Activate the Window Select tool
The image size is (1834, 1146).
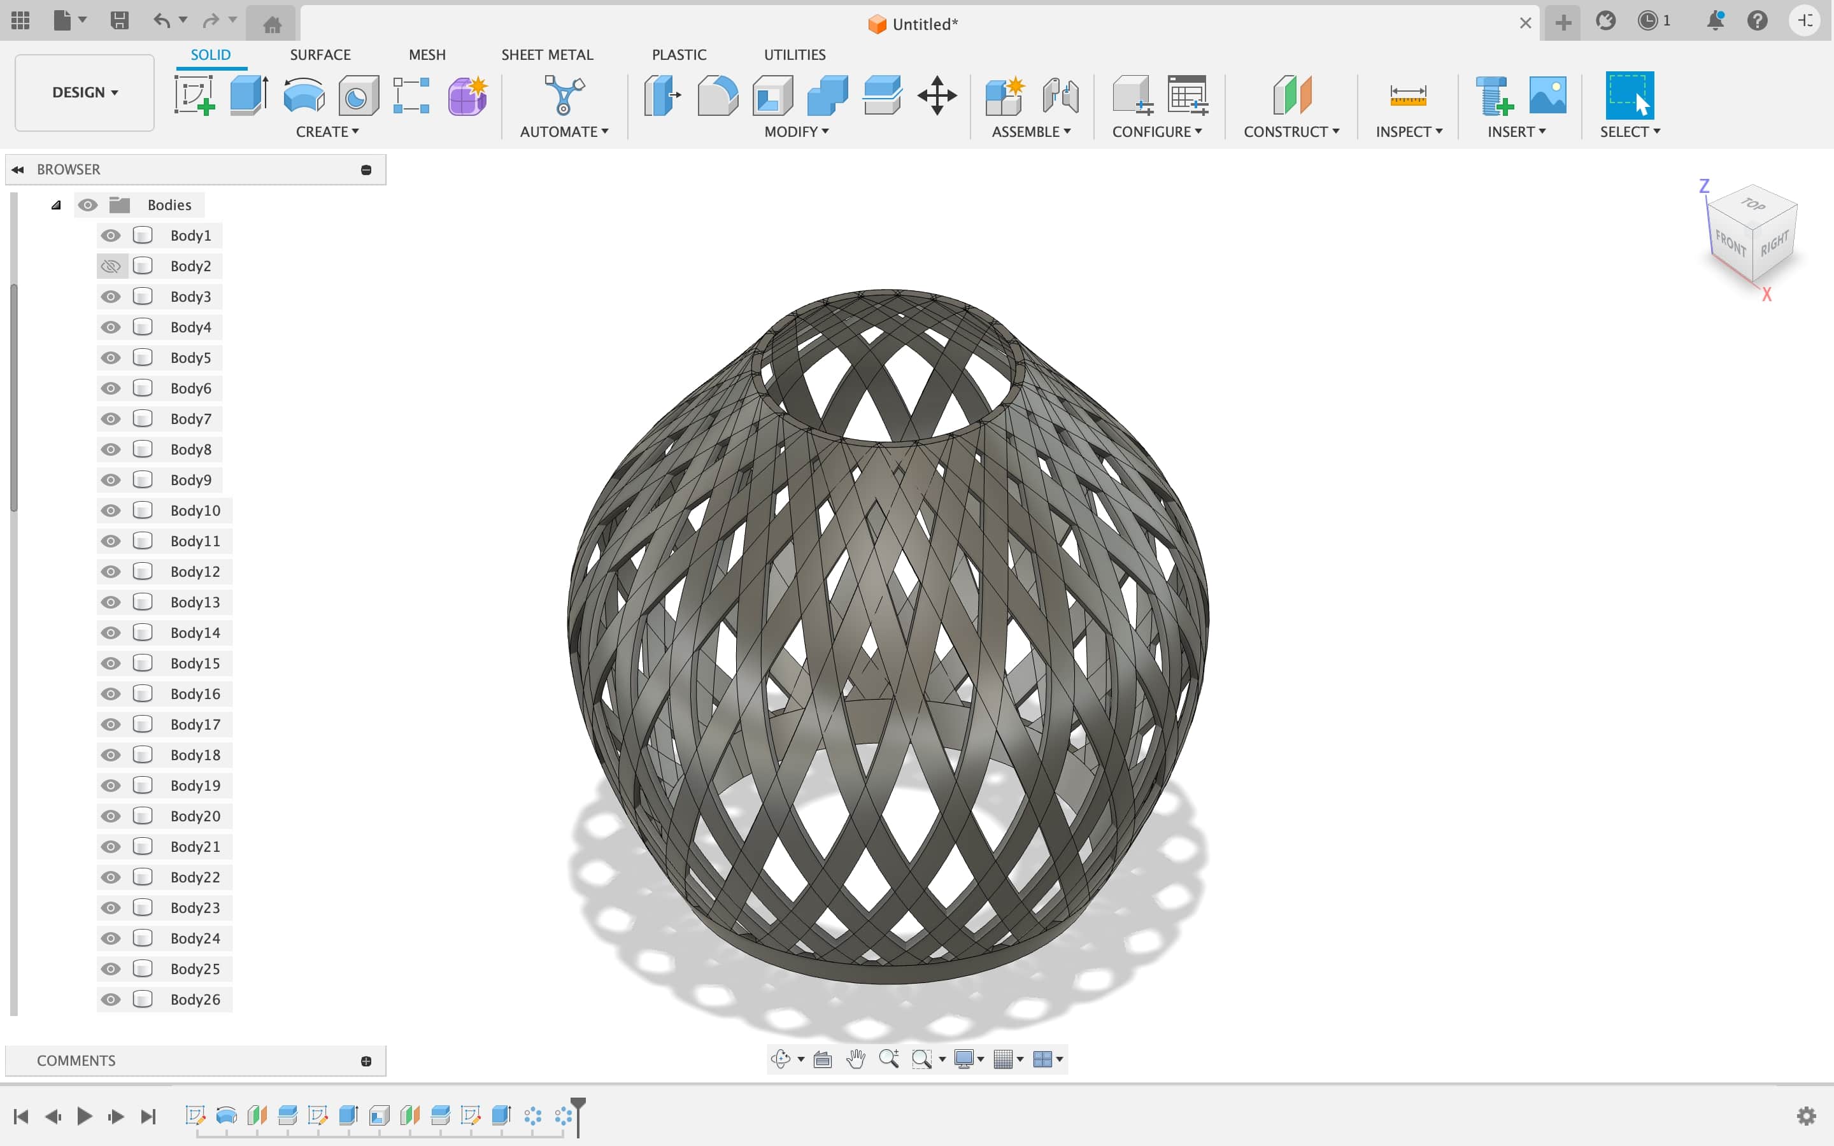[1630, 95]
